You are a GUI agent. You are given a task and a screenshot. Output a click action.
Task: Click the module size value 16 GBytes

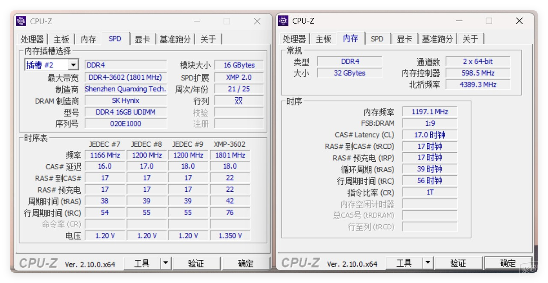239,65
